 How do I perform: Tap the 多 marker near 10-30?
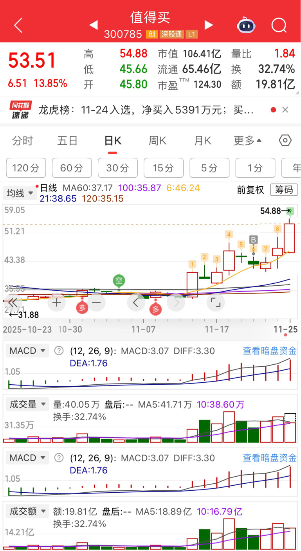click(82, 308)
